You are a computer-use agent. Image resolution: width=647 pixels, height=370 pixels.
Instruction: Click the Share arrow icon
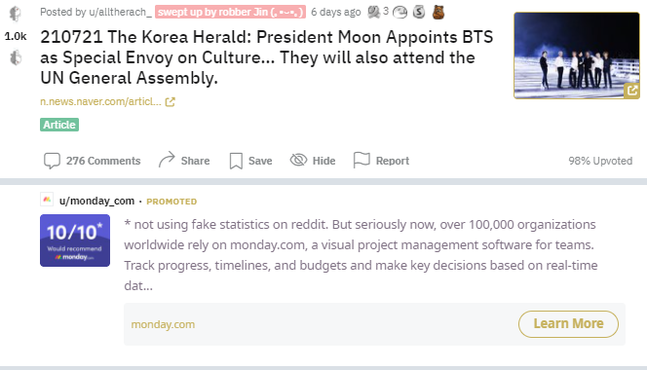coord(167,160)
